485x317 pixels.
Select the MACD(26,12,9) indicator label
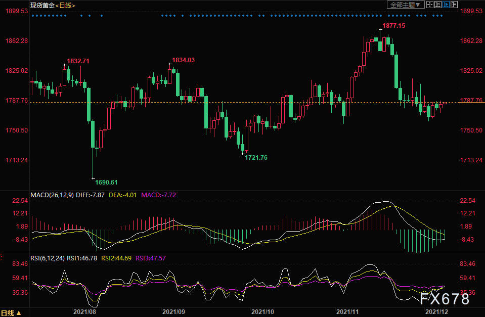pyautogui.click(x=52, y=195)
